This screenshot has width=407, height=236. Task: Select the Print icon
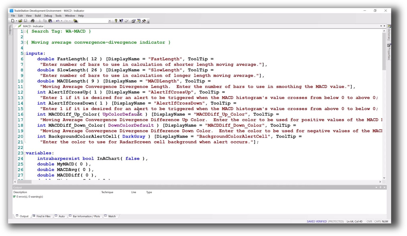32,21
